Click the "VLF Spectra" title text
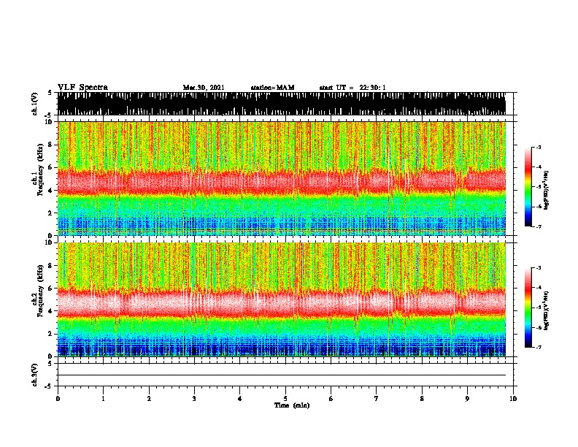578x447 pixels. (82, 88)
